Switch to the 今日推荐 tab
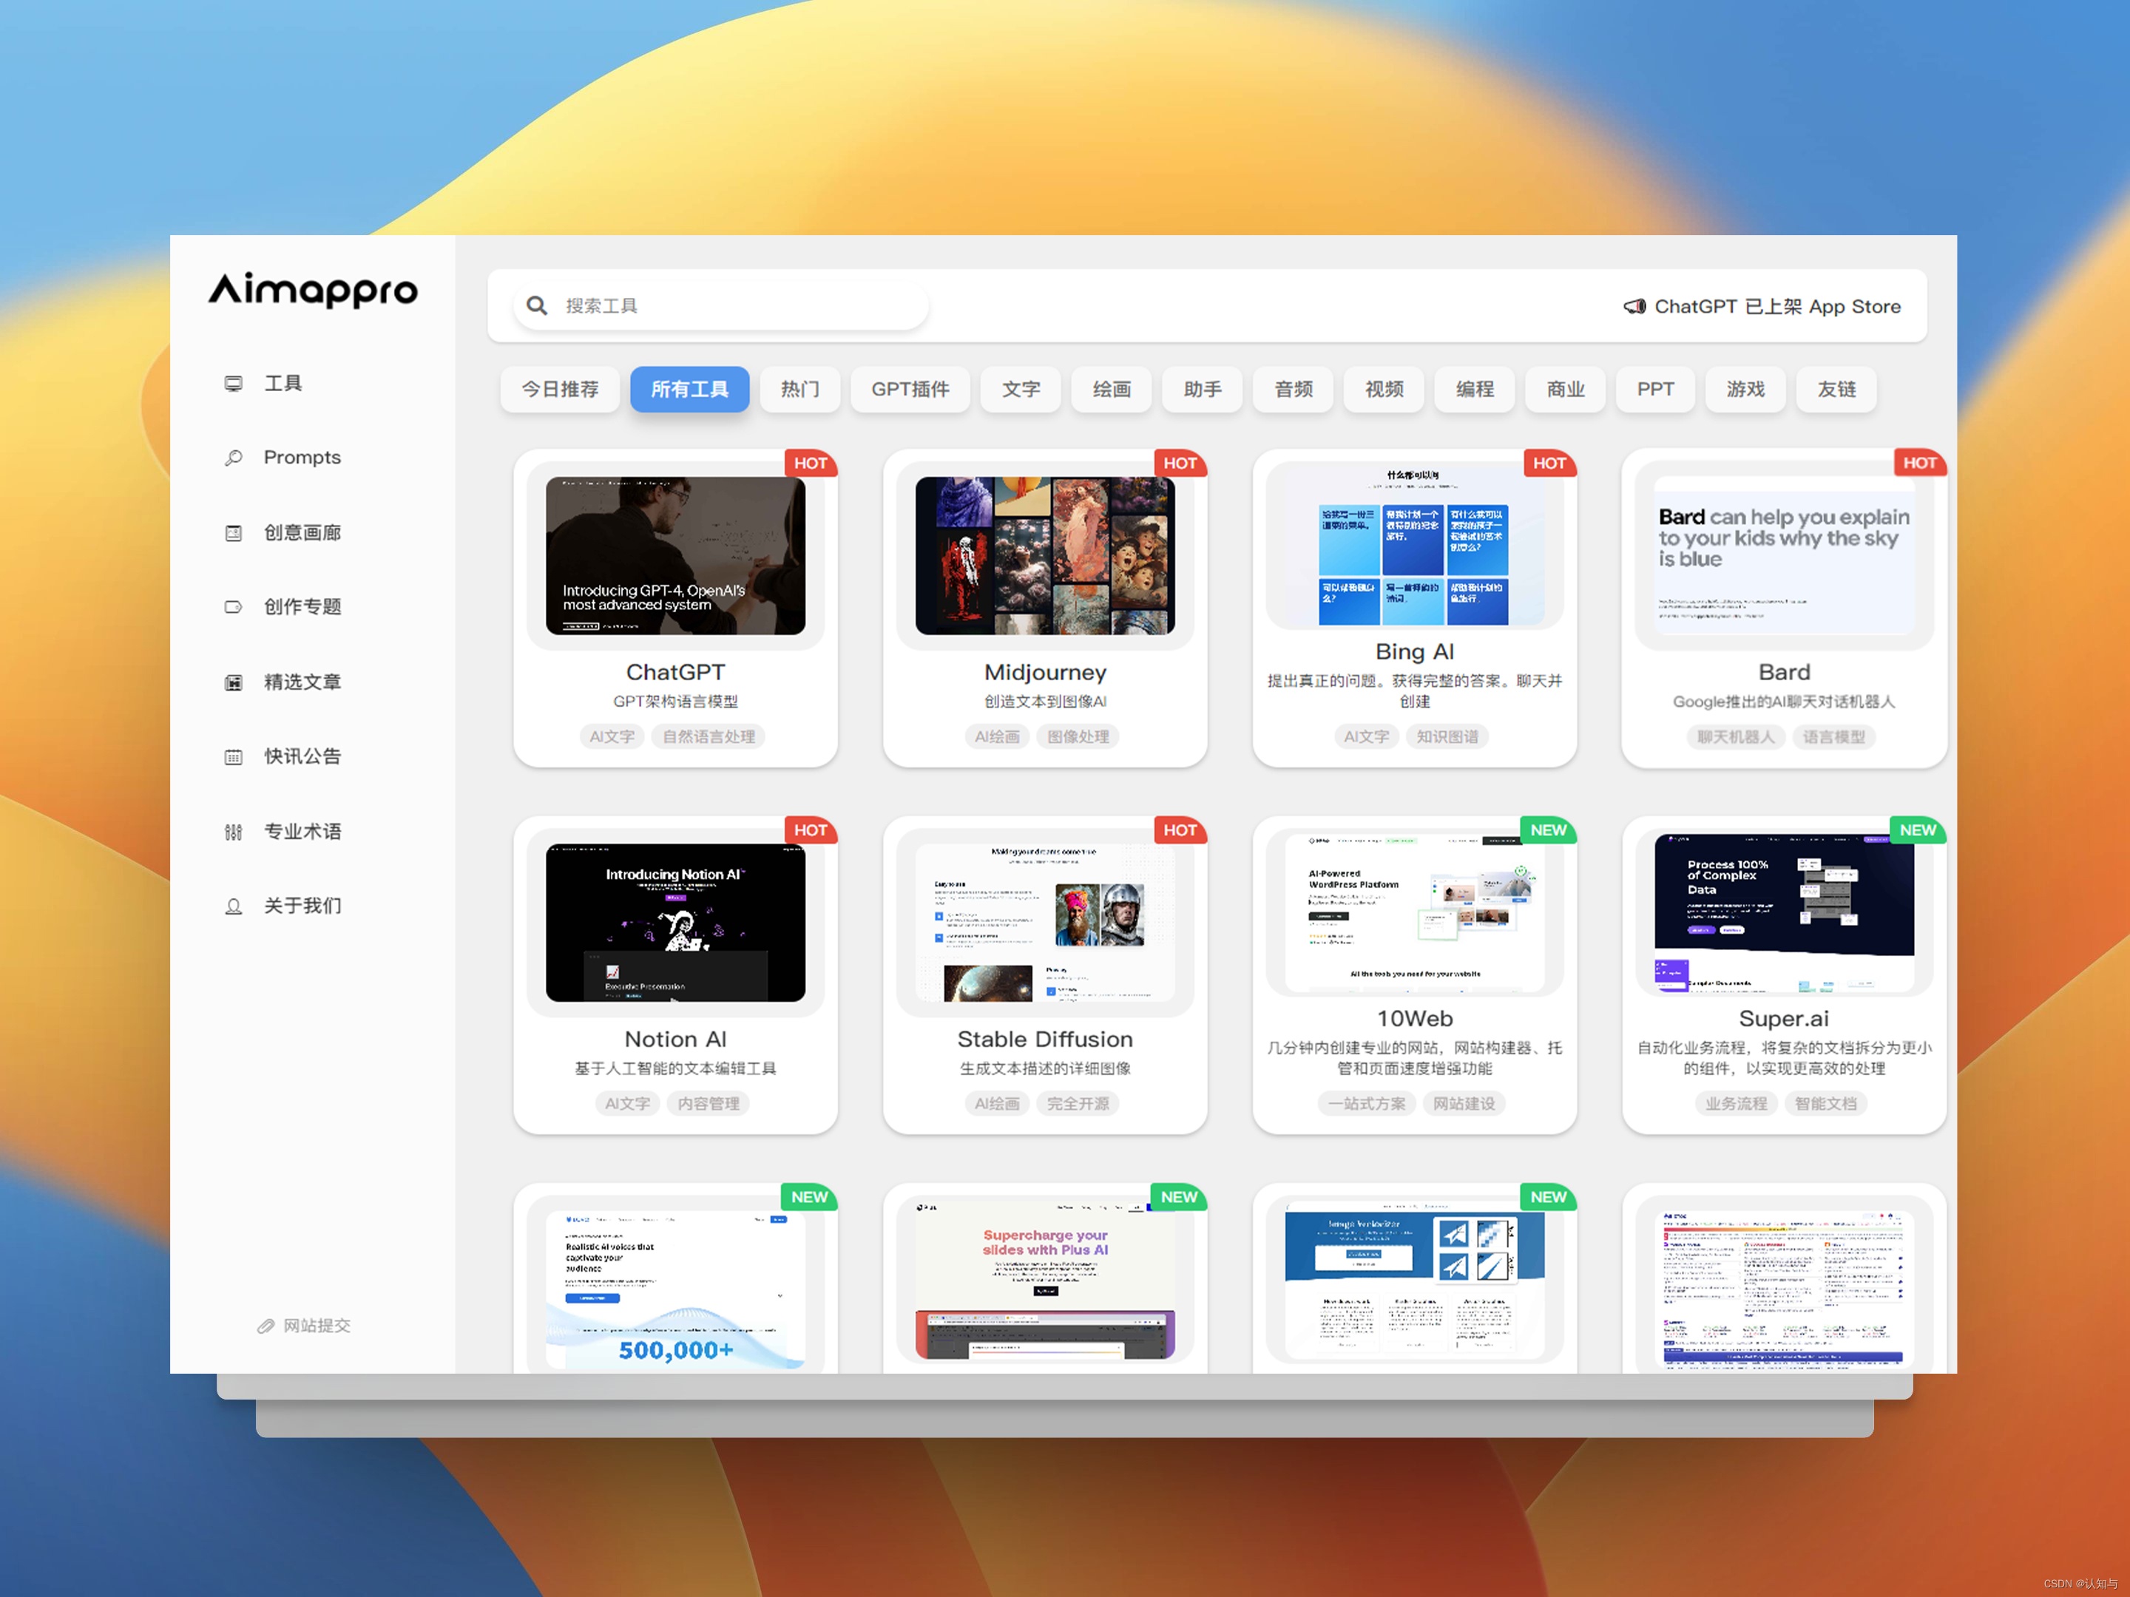This screenshot has height=1597, width=2130. (559, 389)
